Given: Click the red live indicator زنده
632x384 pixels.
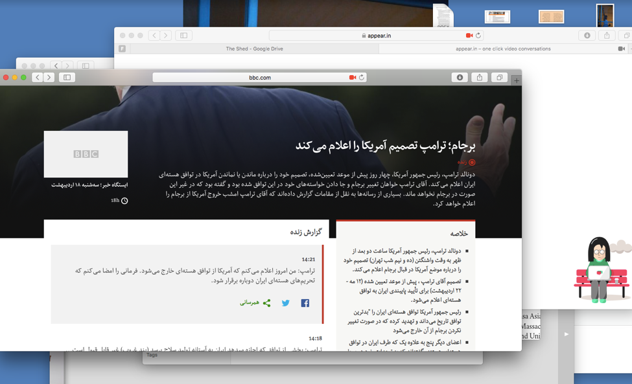Looking at the screenshot, I should 466,163.
